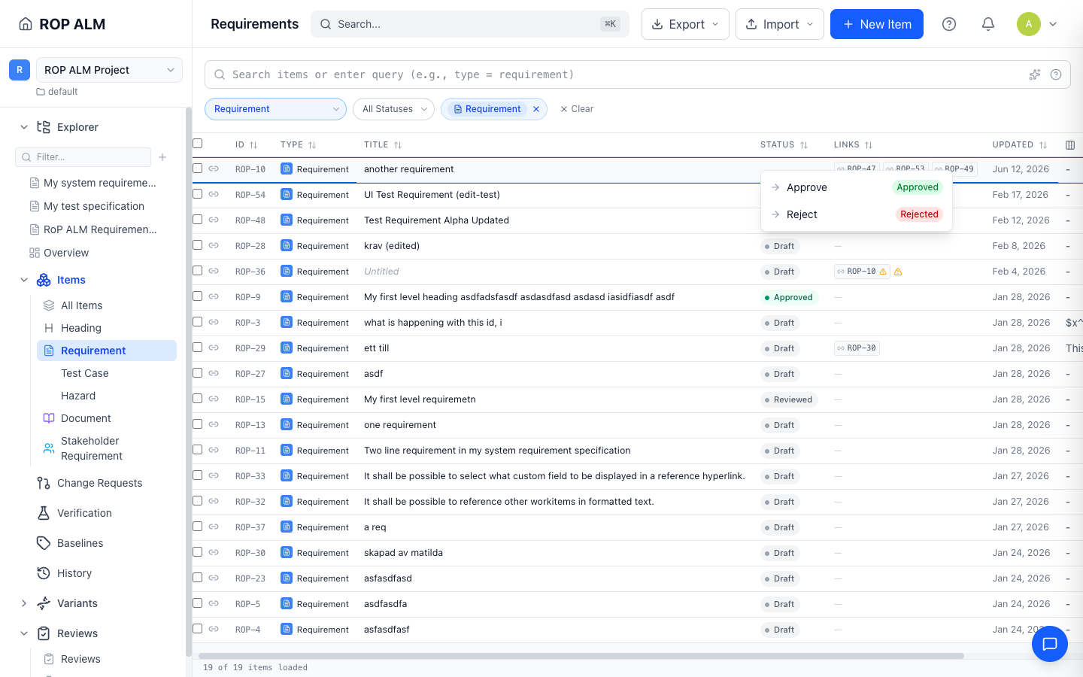This screenshot has width=1083, height=677.
Task: Click the New Item button
Action: click(876, 24)
